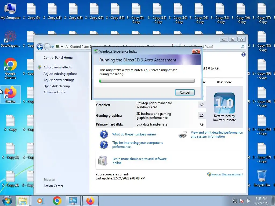Viewport: 275px width, 206px height.
Task: Open Windows Explorer from taskbar
Action: click(23, 201)
